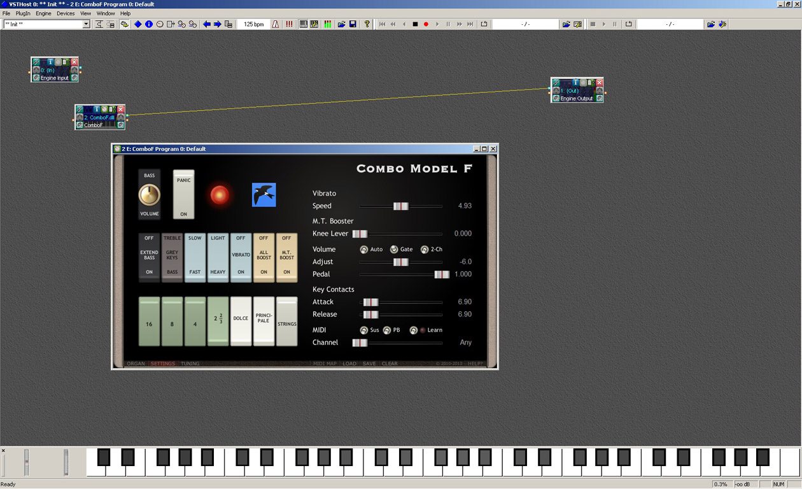The image size is (802, 489).
Task: Toggle the STRINGS voice tab
Action: pyautogui.click(x=286, y=322)
